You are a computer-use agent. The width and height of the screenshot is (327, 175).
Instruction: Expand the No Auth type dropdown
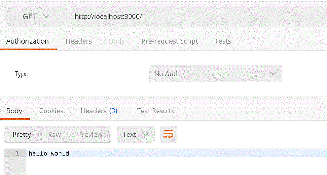tap(215, 73)
